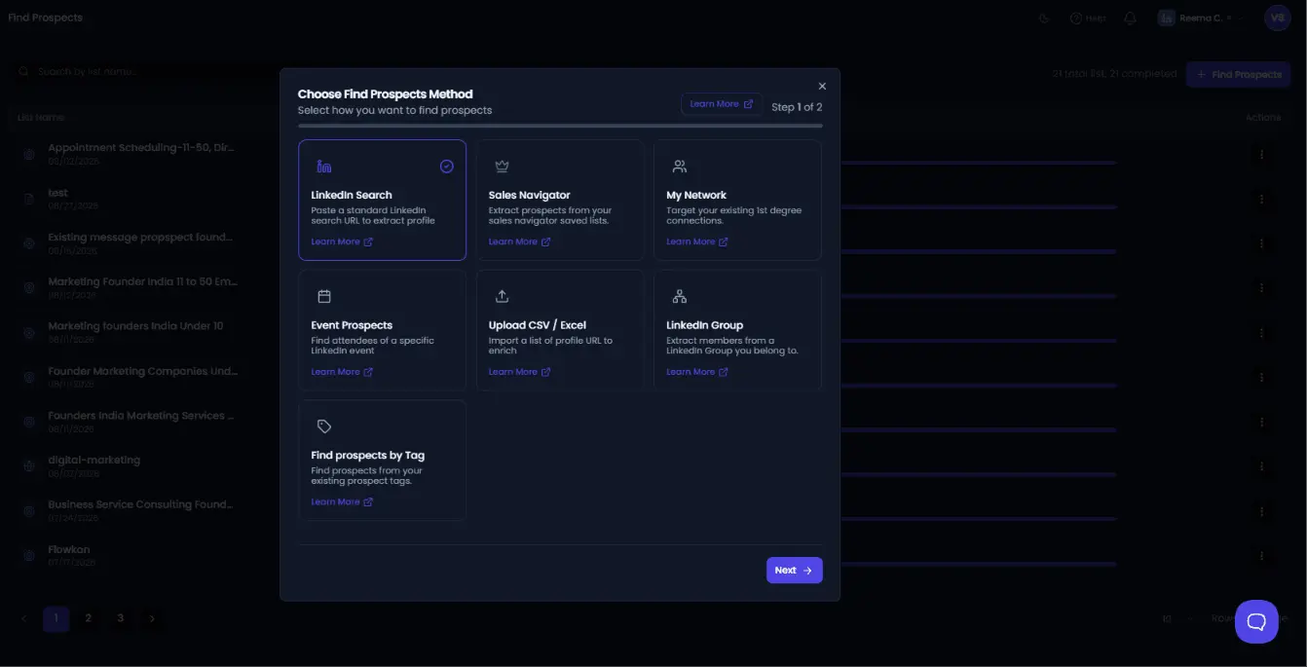Open the chat support widget
Viewport: 1307px width, 667px height.
pos(1256,621)
